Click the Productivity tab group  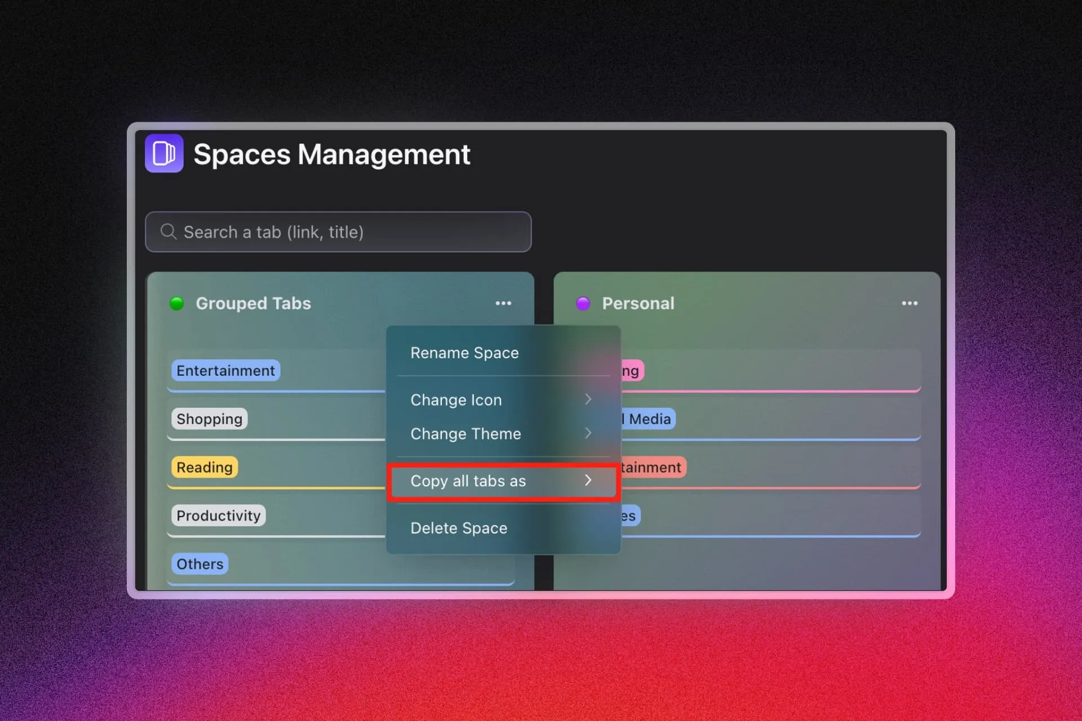pos(219,515)
